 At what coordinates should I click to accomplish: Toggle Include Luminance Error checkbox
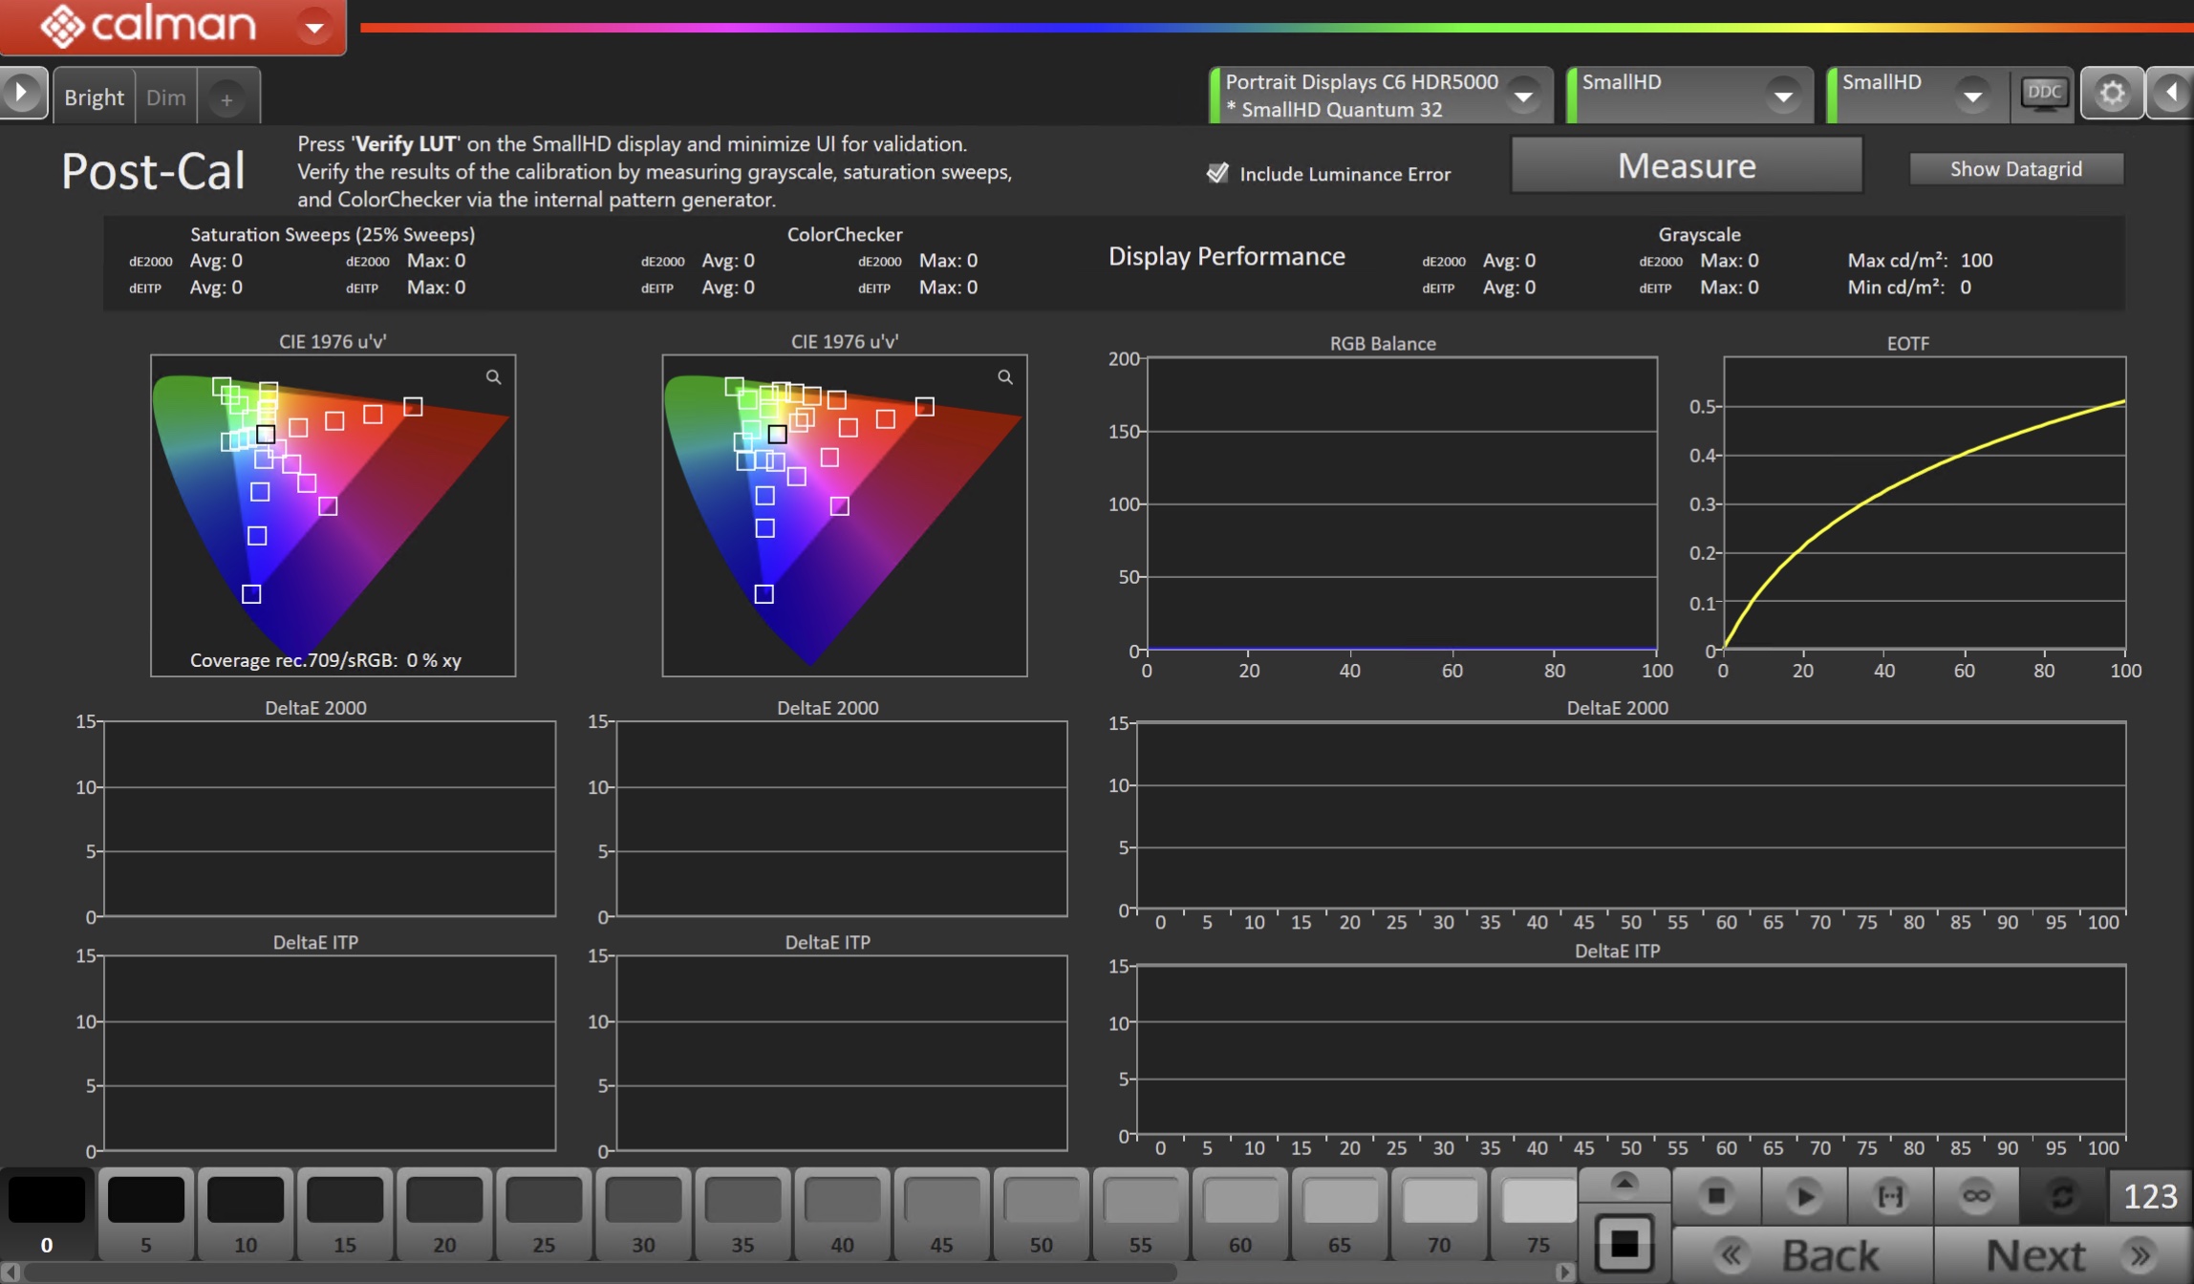(x=1217, y=173)
